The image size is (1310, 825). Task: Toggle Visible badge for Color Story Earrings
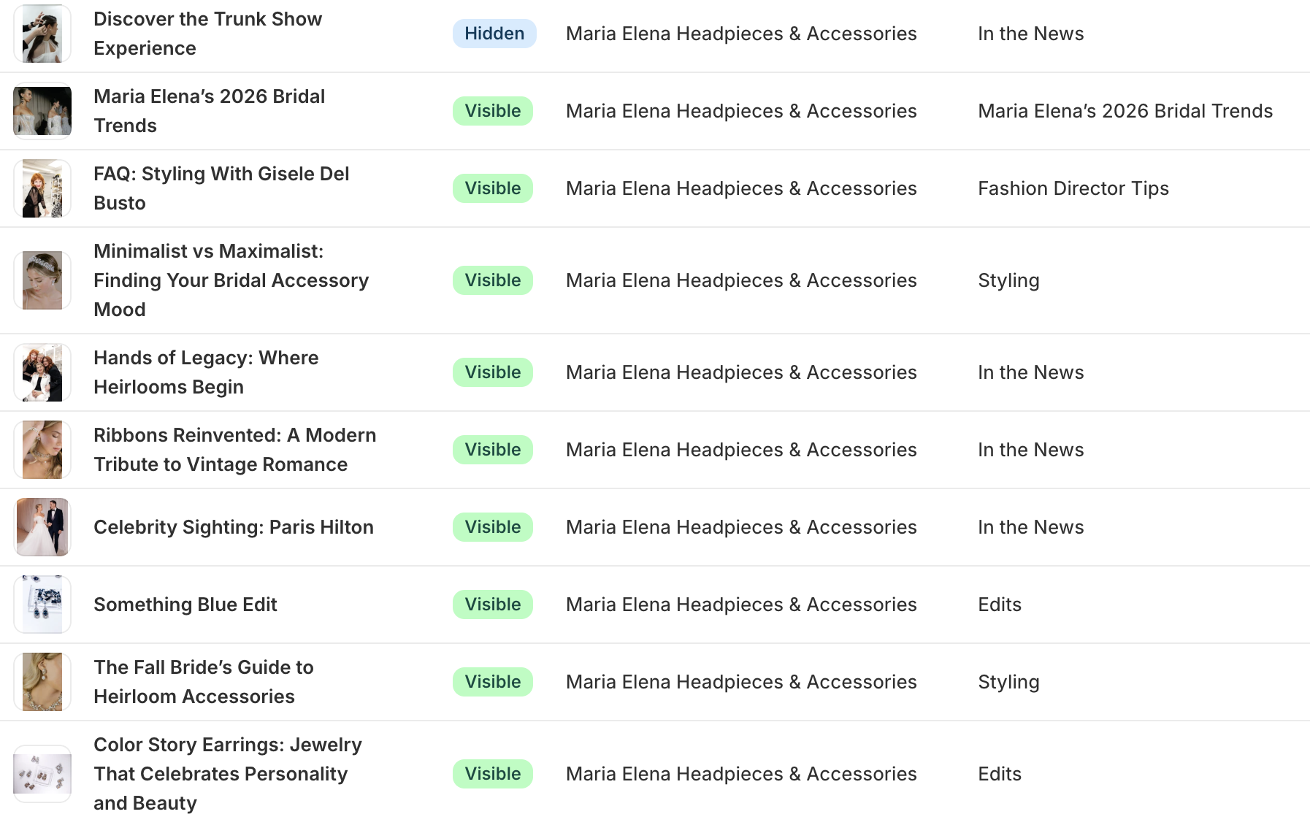[x=493, y=774]
